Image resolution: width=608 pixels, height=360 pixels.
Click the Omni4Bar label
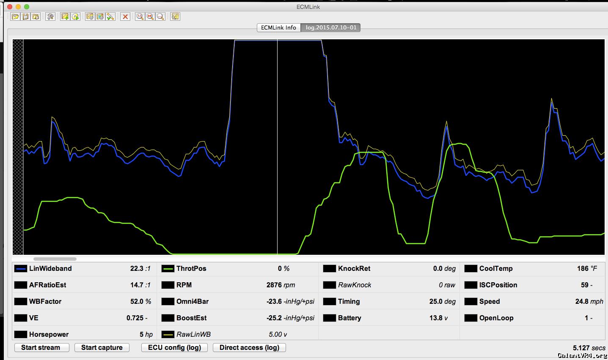193,301
